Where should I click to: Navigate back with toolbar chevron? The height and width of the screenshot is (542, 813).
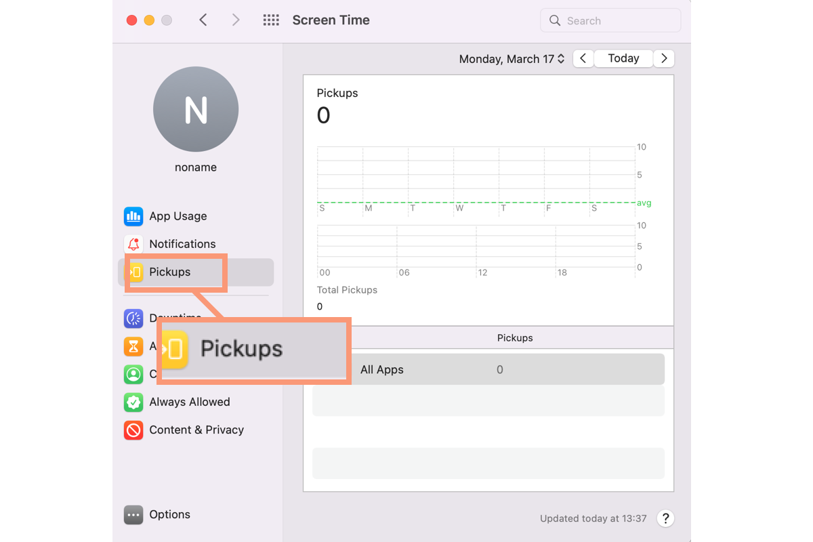click(x=203, y=20)
